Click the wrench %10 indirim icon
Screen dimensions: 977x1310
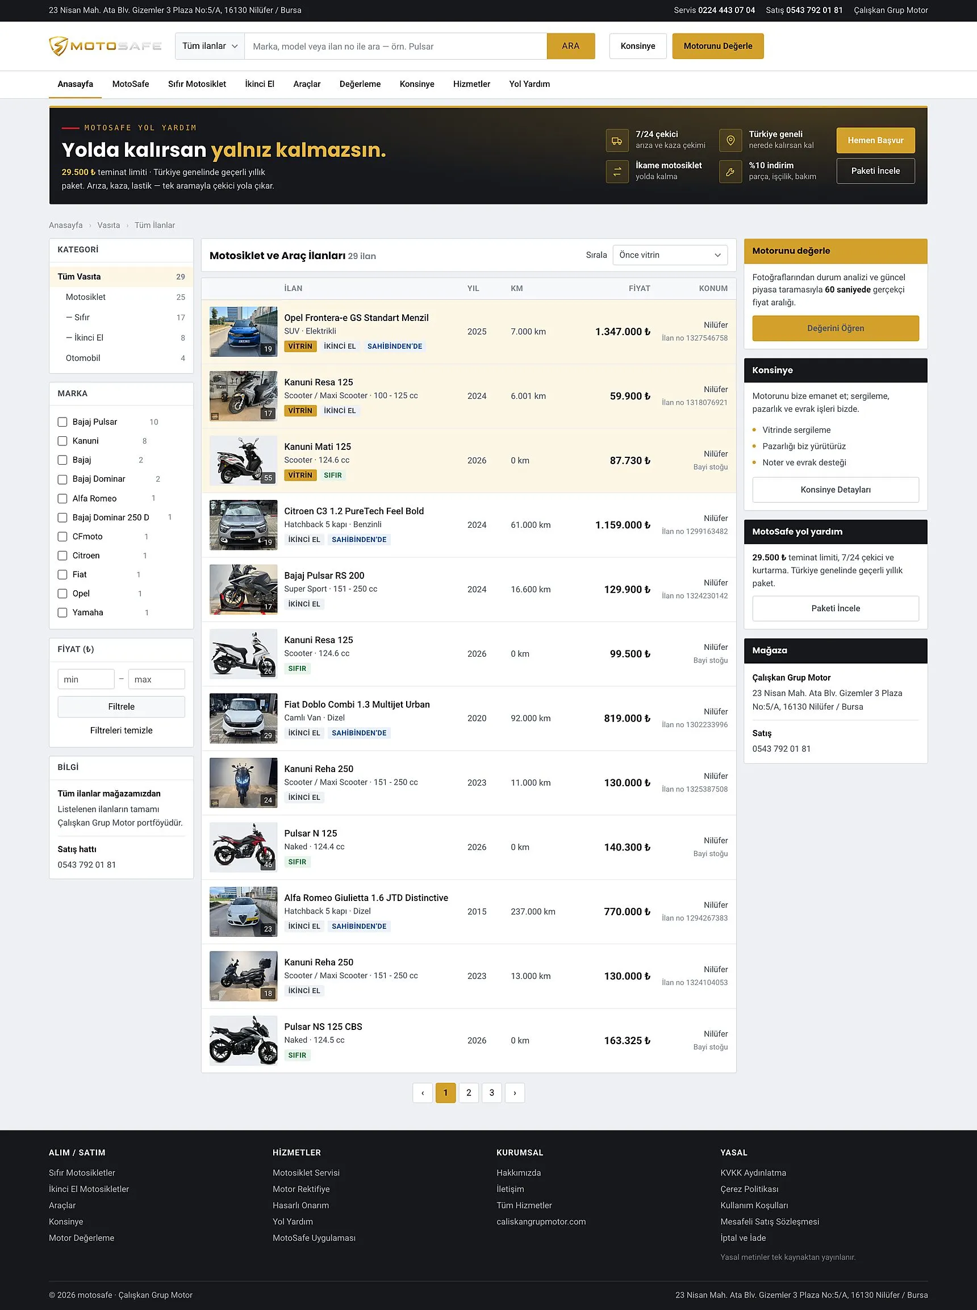coord(730,172)
